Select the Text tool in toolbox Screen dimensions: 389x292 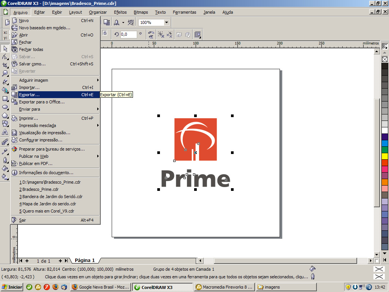click(x=5, y=132)
